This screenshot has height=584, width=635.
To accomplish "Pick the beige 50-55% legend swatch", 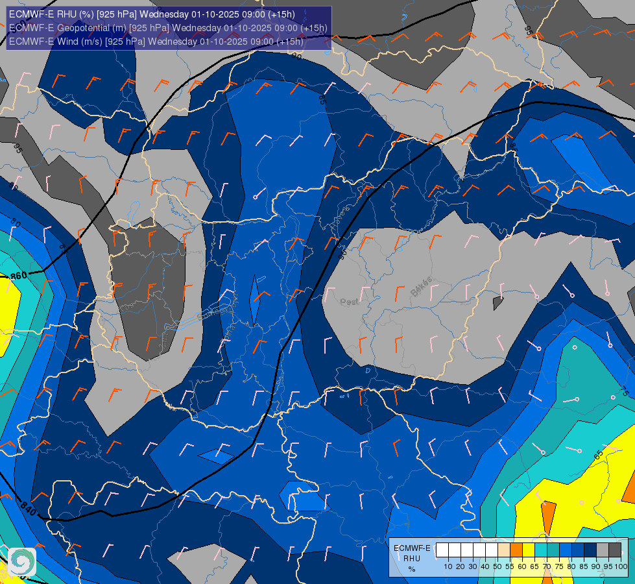I will pos(504,550).
